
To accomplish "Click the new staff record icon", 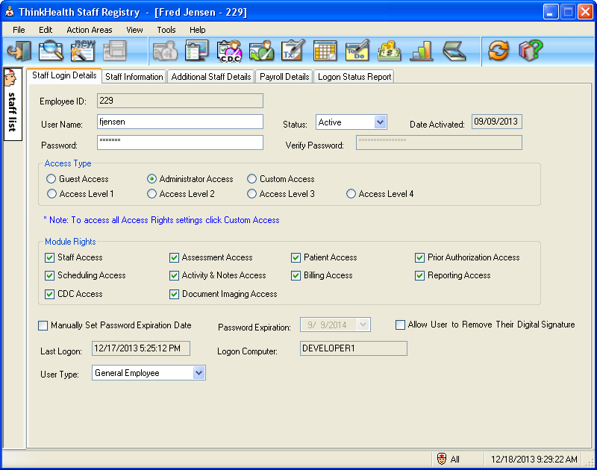I will 83,51.
